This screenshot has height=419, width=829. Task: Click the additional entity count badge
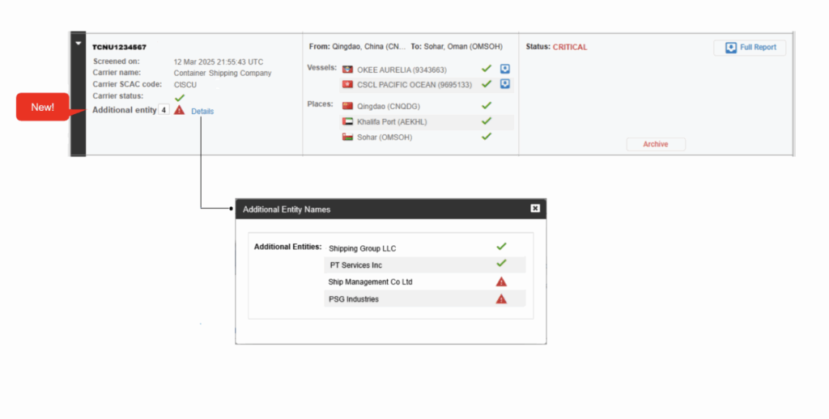pos(164,110)
